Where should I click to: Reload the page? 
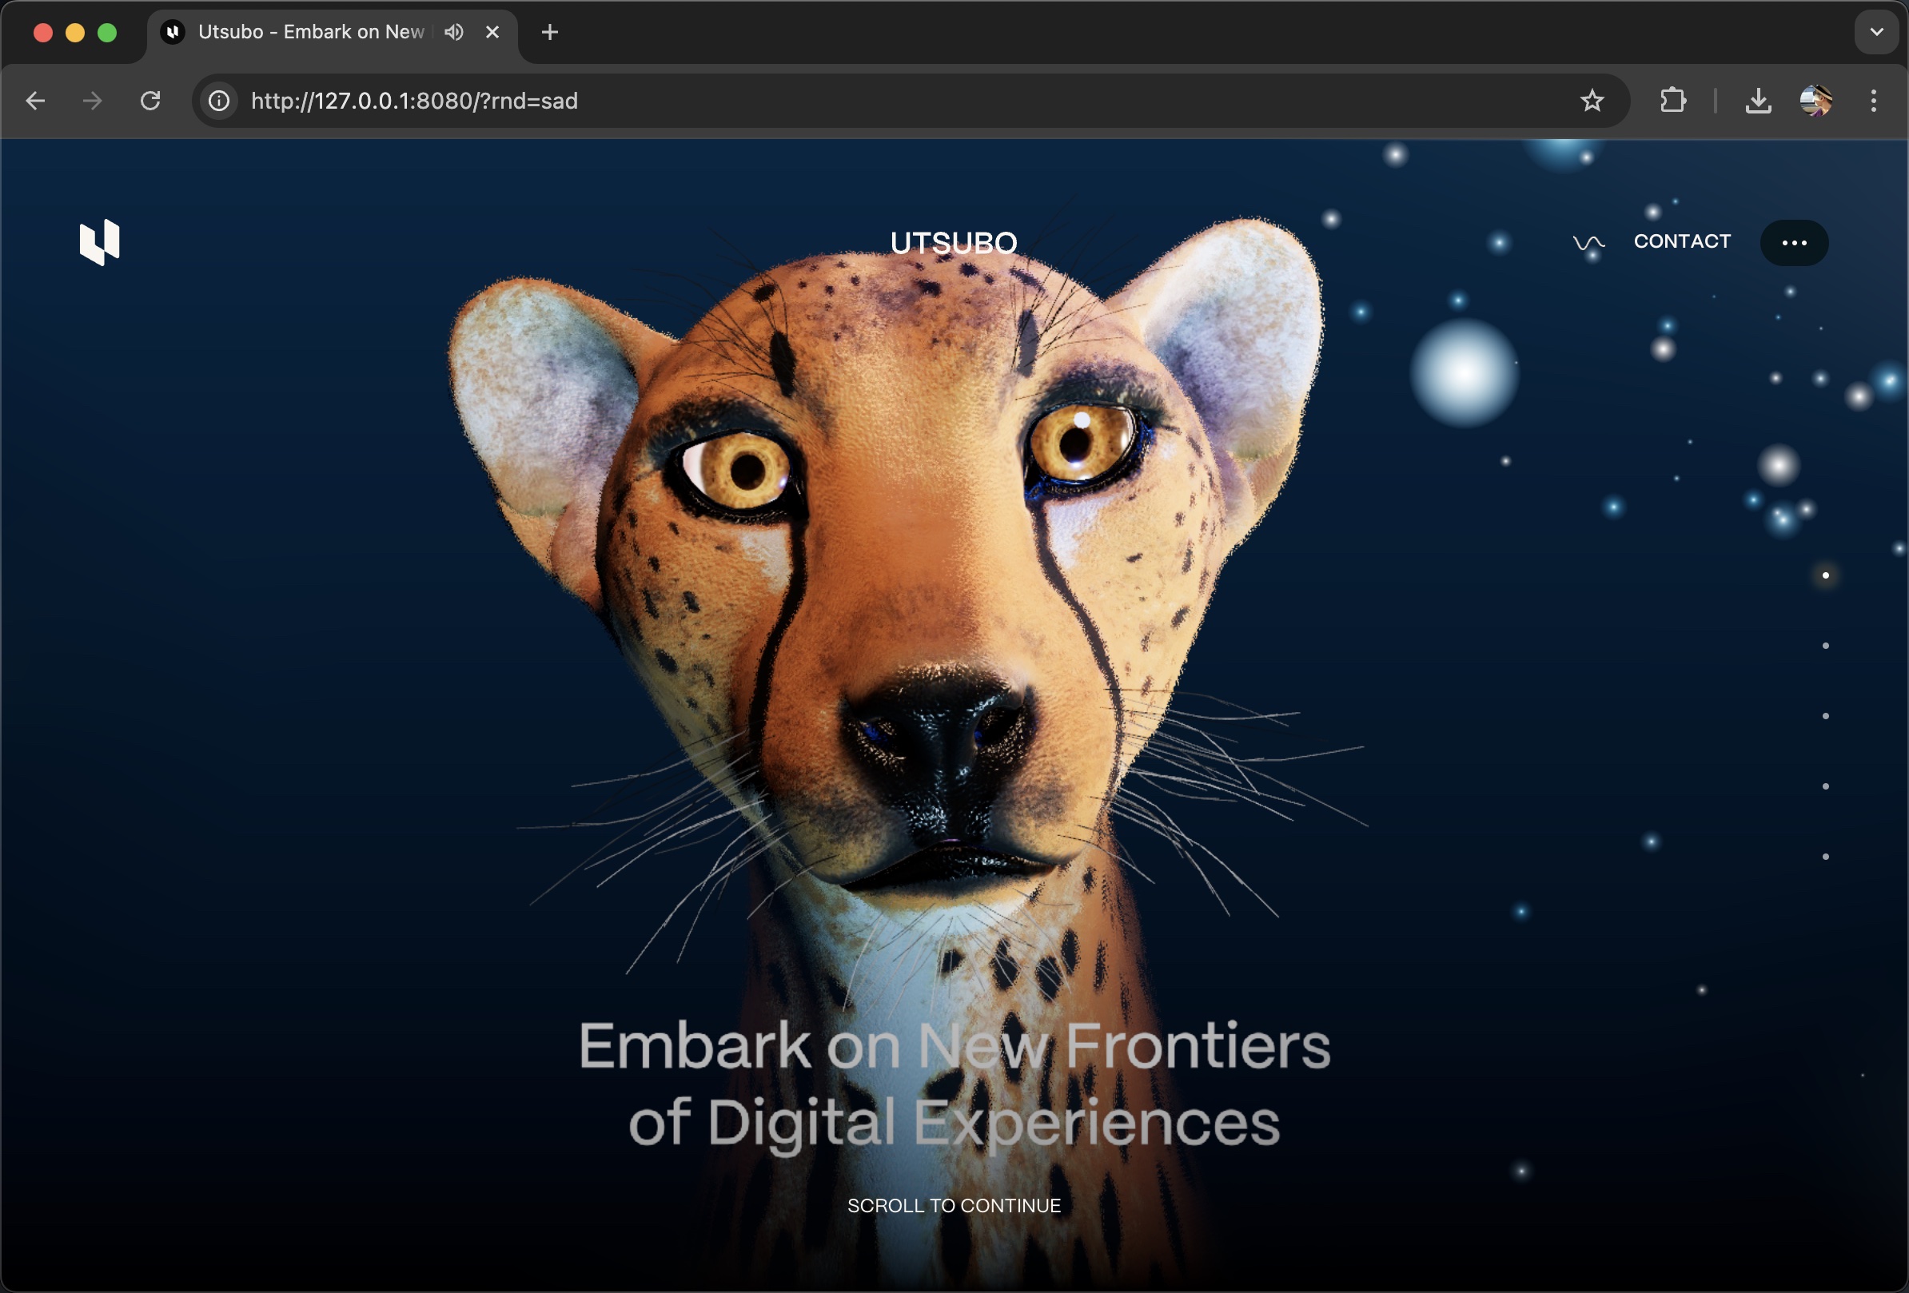point(150,101)
